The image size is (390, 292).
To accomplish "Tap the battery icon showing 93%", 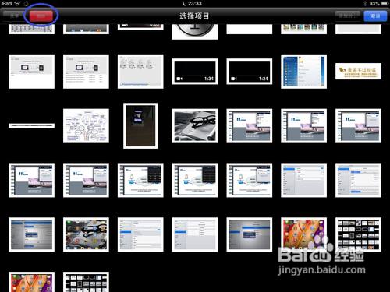I will point(385,3).
